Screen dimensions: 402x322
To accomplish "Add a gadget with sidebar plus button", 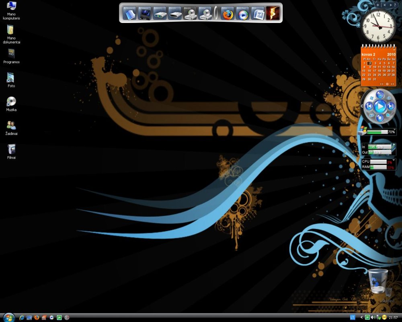I will [x=377, y=5].
